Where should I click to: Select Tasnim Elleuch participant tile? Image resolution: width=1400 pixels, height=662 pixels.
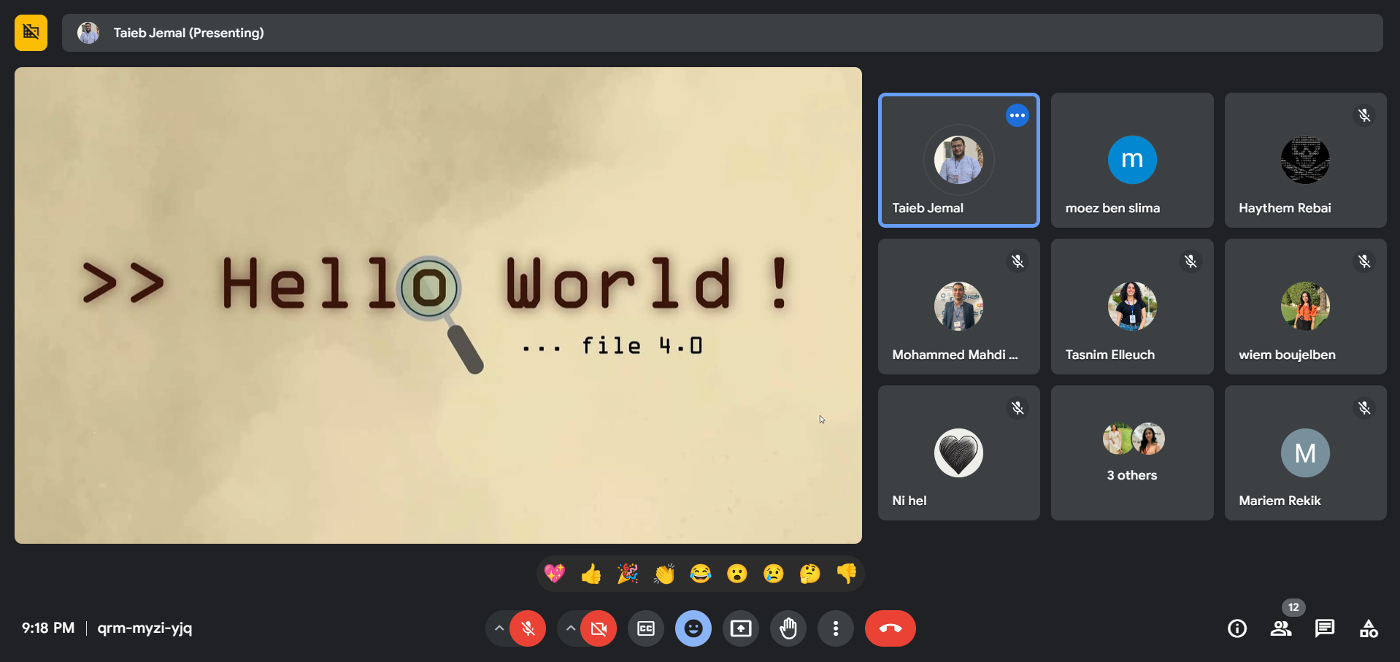pos(1132,307)
